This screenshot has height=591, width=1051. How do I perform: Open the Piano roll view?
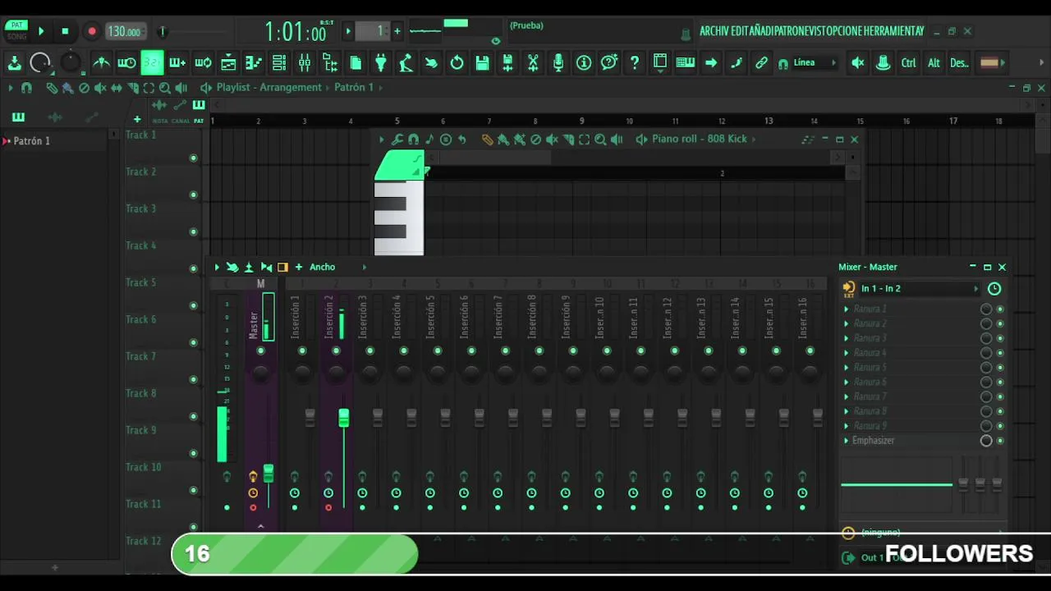[254, 62]
